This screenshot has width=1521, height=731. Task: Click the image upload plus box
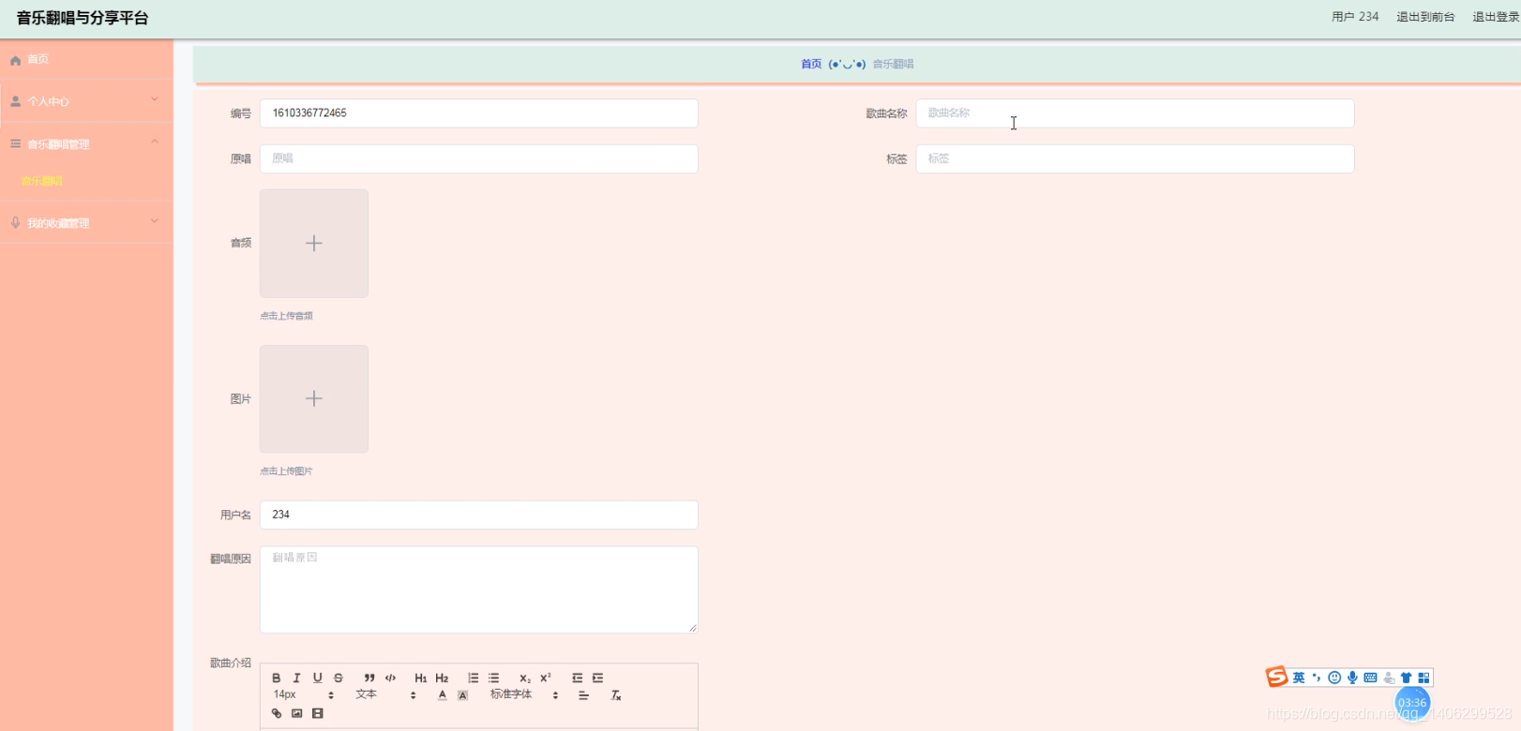click(314, 399)
